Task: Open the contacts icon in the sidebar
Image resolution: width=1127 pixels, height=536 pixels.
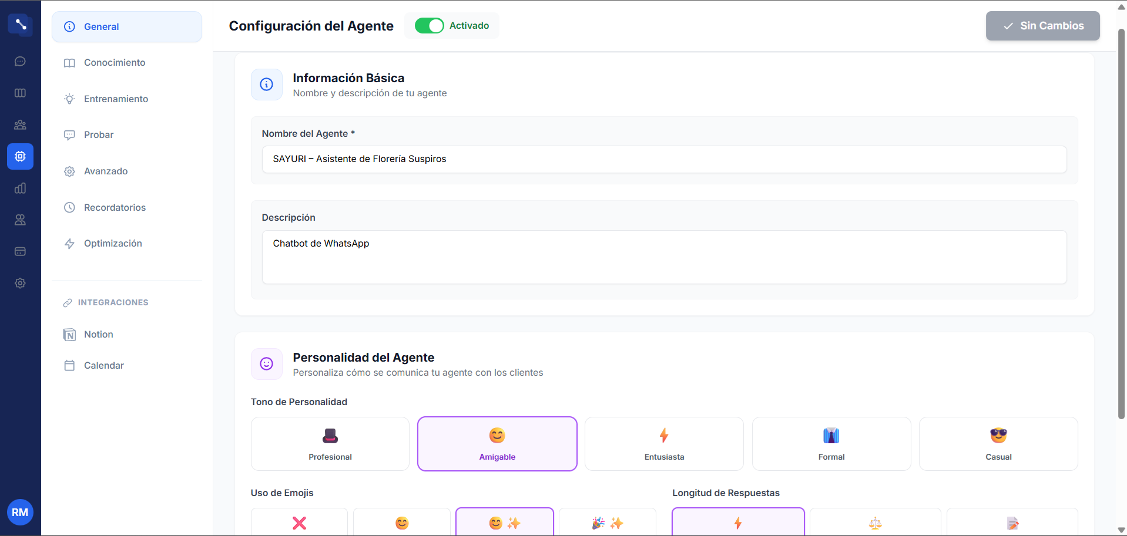Action: tap(20, 220)
